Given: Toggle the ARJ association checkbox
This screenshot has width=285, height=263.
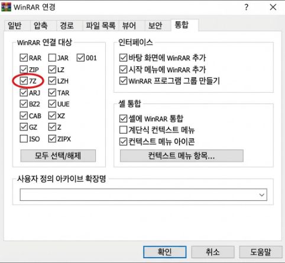Looking at the screenshot, I should coord(24,93).
